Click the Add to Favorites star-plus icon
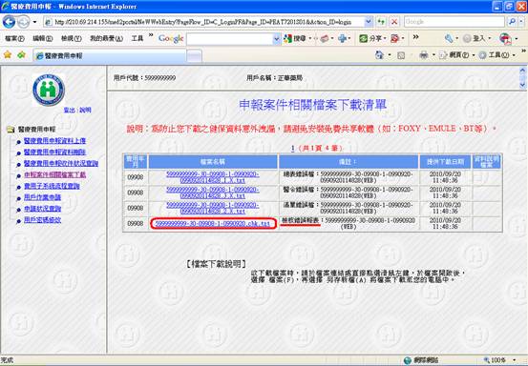Viewport: 528px width, 366px height. coord(22,55)
